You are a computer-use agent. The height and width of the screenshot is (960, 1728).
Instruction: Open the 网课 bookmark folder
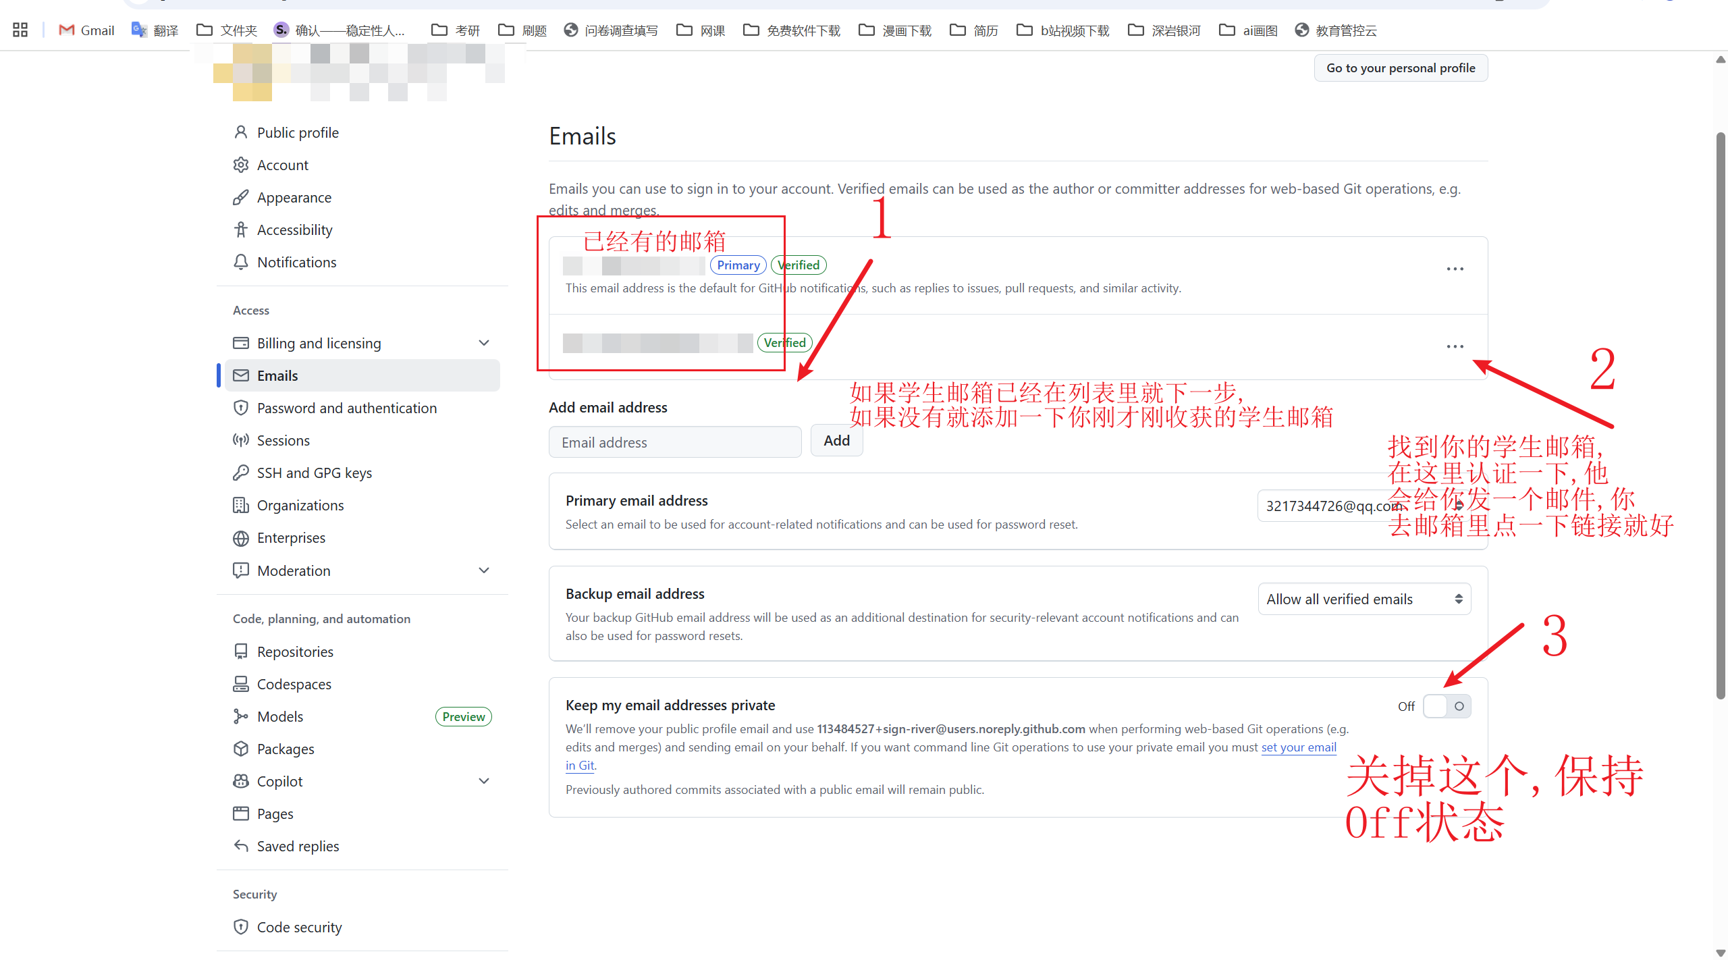pyautogui.click(x=701, y=30)
